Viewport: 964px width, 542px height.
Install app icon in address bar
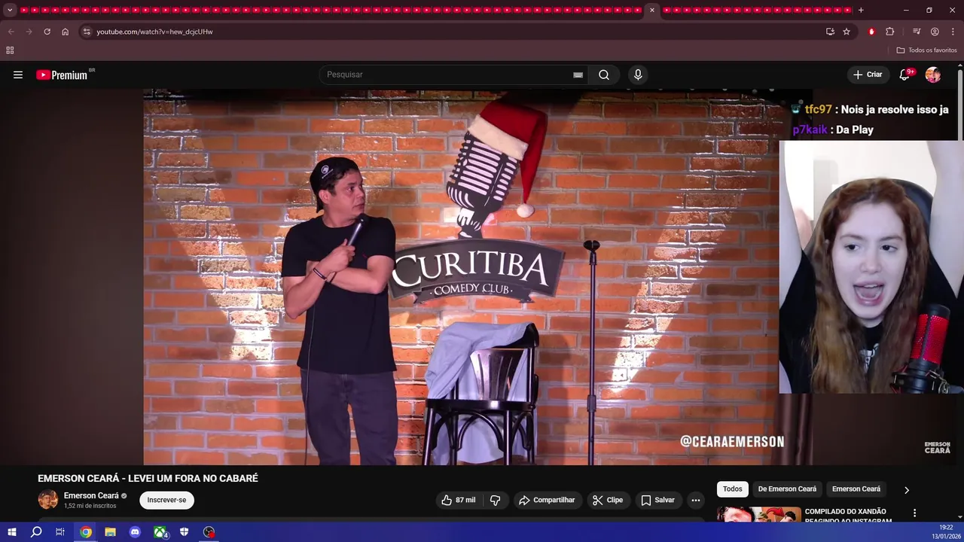tap(830, 32)
